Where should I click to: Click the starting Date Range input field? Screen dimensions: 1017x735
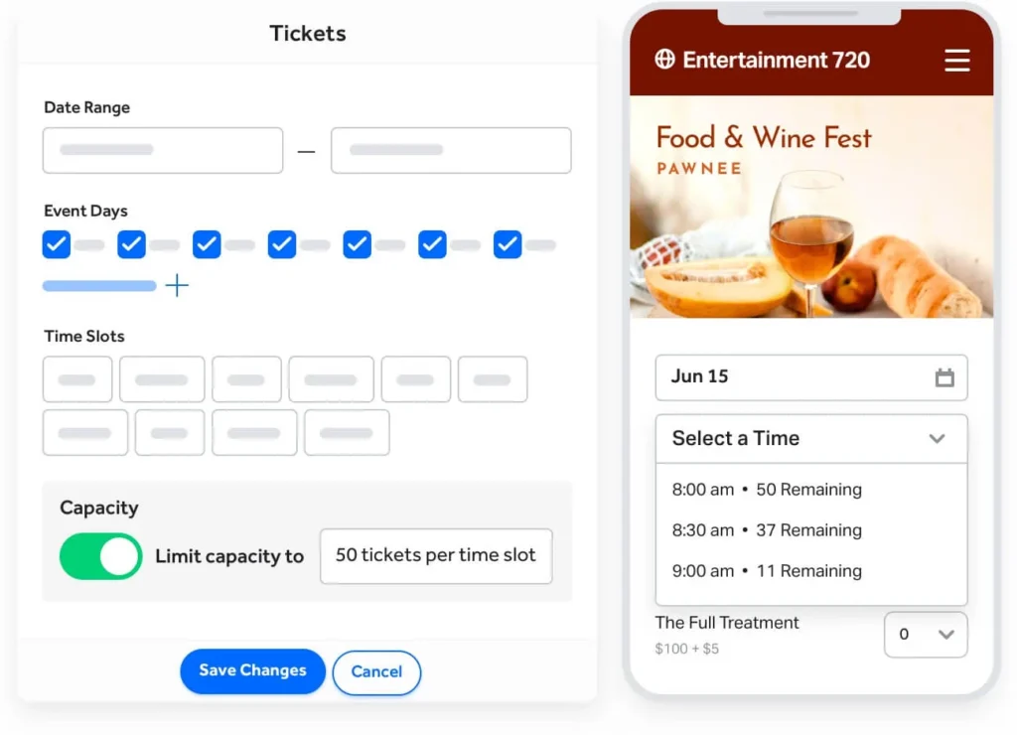(162, 150)
